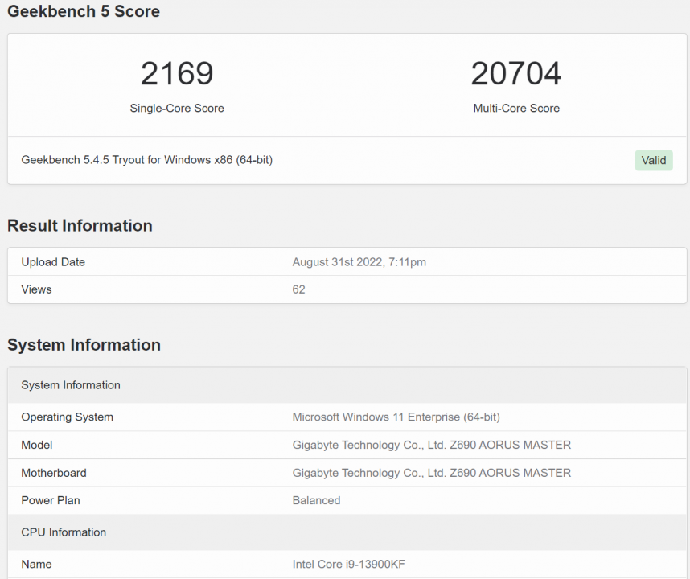Click the Intel Core i9-13900KF CPU name
Viewport: 690px width, 579px height.
click(x=355, y=565)
